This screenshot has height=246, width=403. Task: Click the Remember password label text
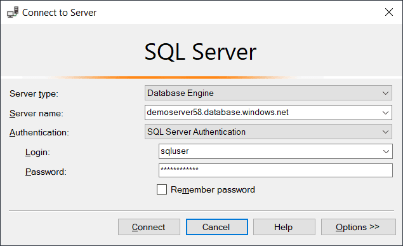[x=213, y=190]
